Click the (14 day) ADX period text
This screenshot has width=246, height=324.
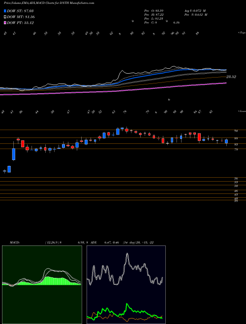pyautogui.click(x=129, y=243)
